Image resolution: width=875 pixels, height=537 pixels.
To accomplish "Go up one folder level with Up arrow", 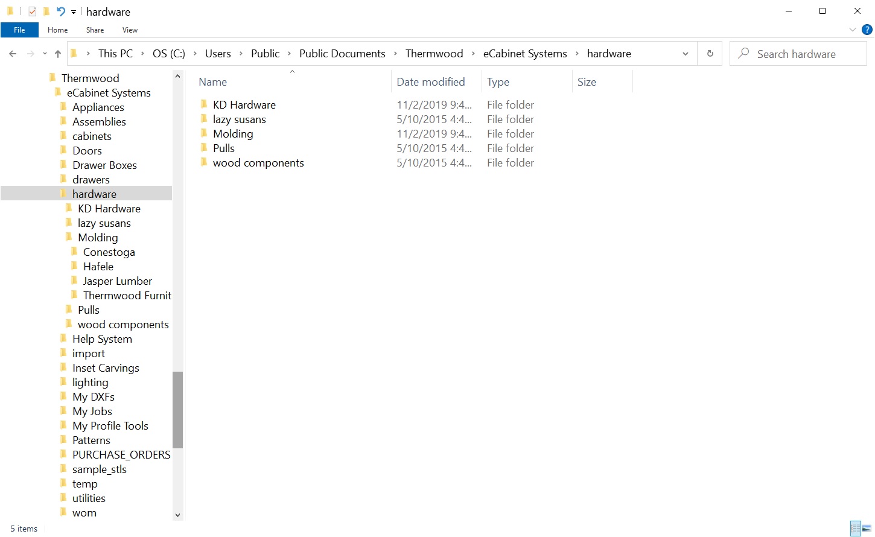I will pos(58,54).
